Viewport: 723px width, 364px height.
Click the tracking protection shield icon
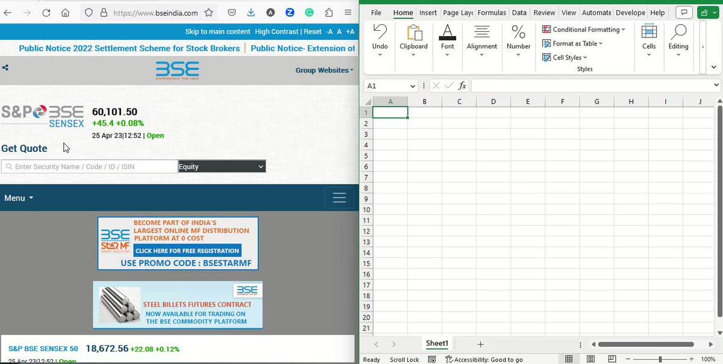(87, 13)
